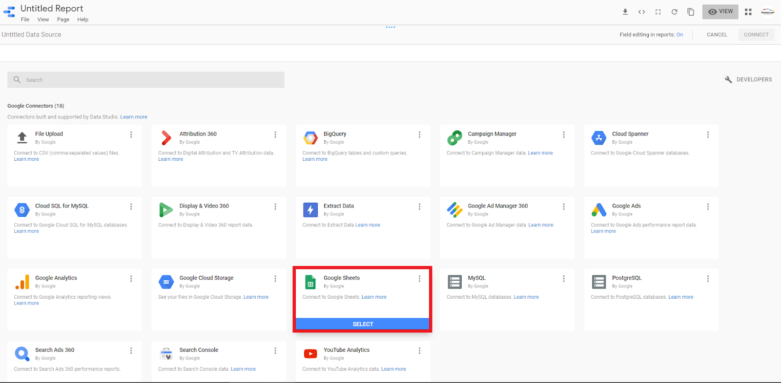Viewport: 781px width, 383px height.
Task: Refresh data using the refresh icon
Action: click(x=674, y=12)
